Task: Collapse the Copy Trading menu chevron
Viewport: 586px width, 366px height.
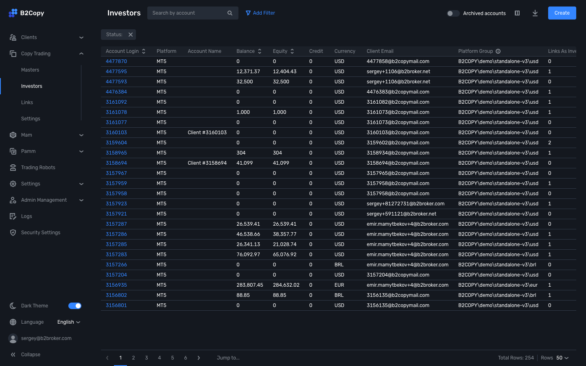Action: point(81,54)
